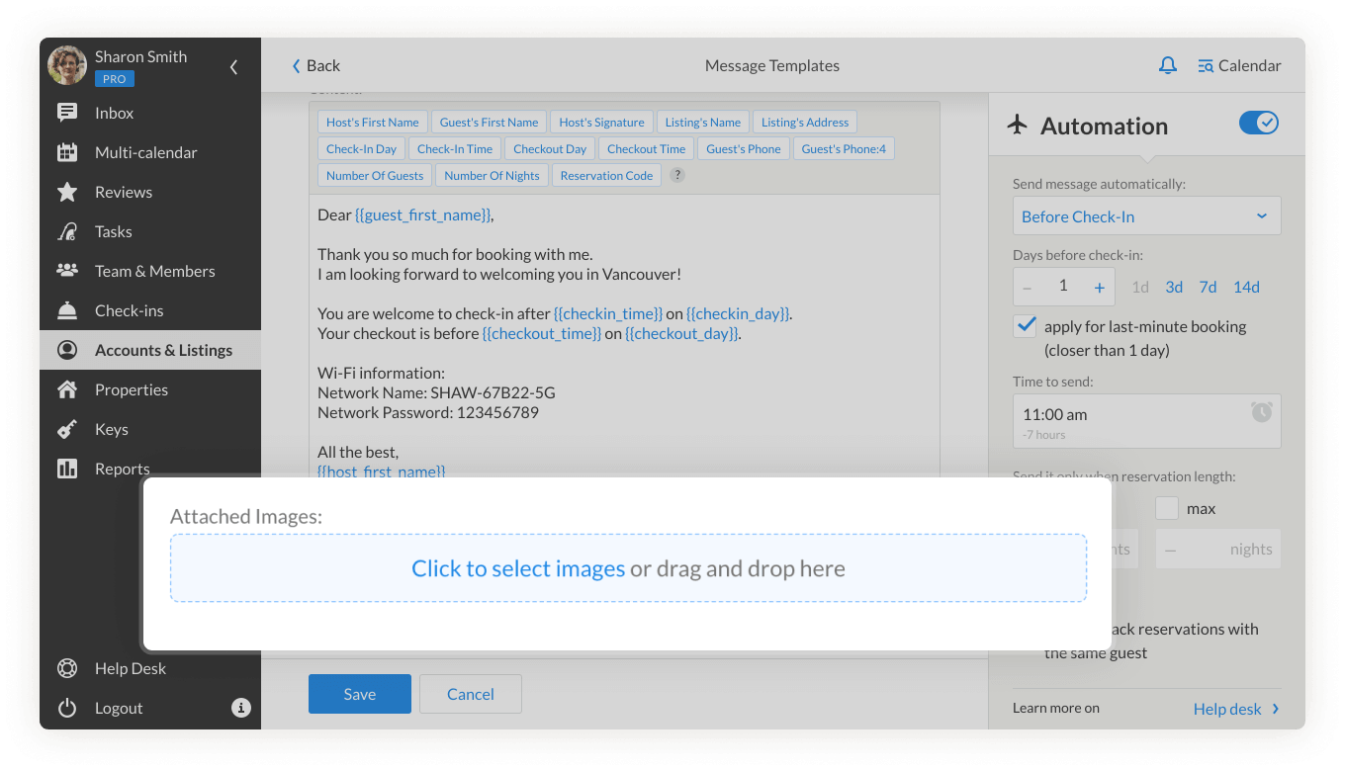Viewport: 1345px width, 771px height.
Task: Click the Keys guitar icon
Action: pos(67,429)
